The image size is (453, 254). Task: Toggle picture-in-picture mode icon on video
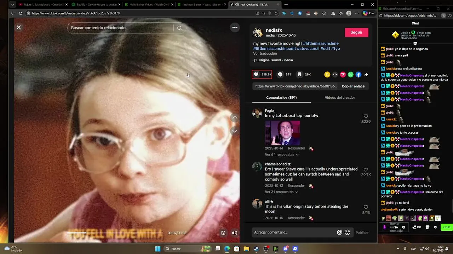point(223,233)
